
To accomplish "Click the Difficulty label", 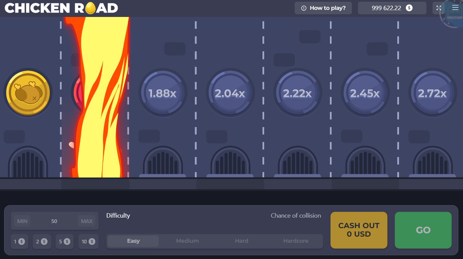I will pyautogui.click(x=118, y=216).
